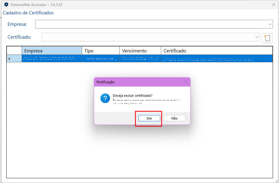Screen dimensions: 279x183
Task: Select the Vencimento cell in highlighted row
Action: (140, 59)
